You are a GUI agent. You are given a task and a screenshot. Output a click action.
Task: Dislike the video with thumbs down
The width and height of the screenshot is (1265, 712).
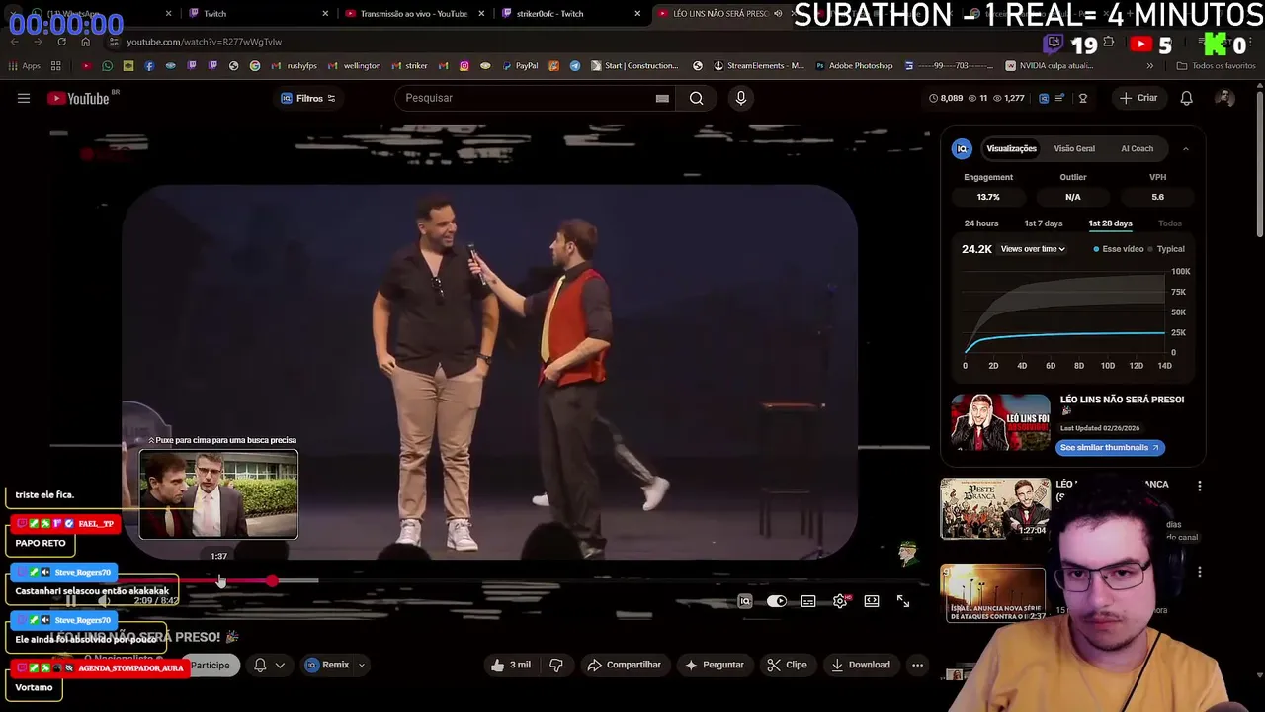click(x=556, y=666)
